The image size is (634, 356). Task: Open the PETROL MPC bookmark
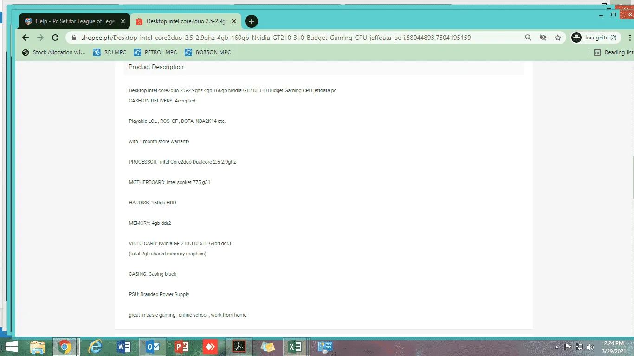tap(155, 52)
